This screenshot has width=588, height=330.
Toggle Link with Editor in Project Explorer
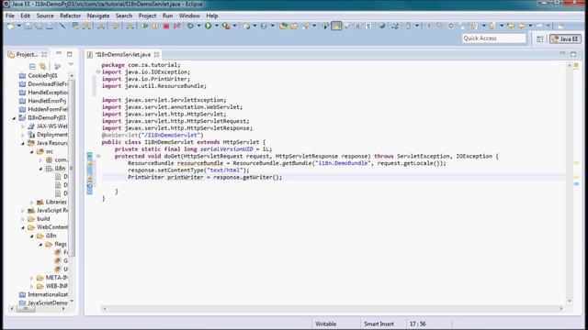(43, 67)
